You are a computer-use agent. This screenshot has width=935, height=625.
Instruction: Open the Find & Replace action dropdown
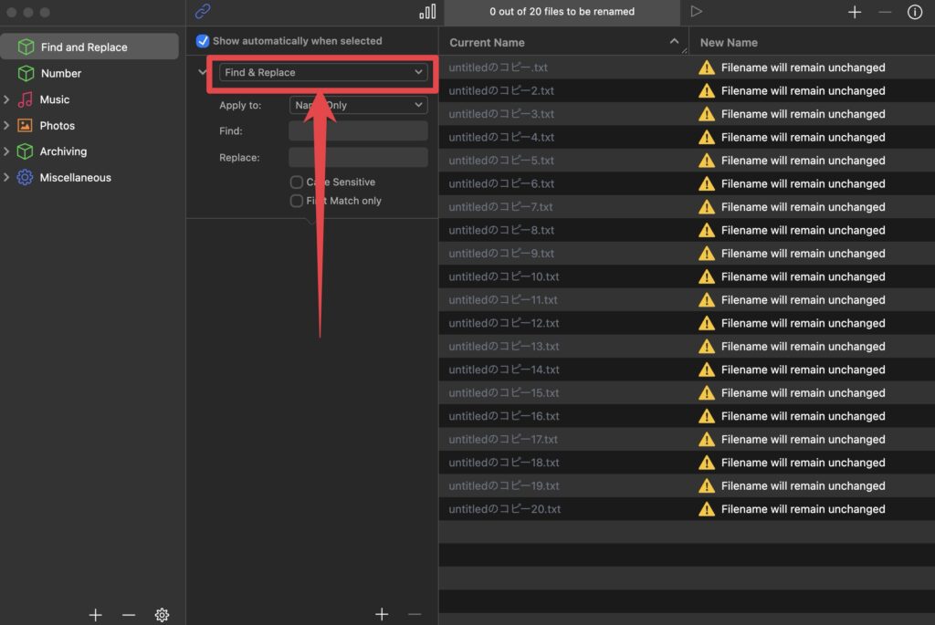[x=324, y=72]
